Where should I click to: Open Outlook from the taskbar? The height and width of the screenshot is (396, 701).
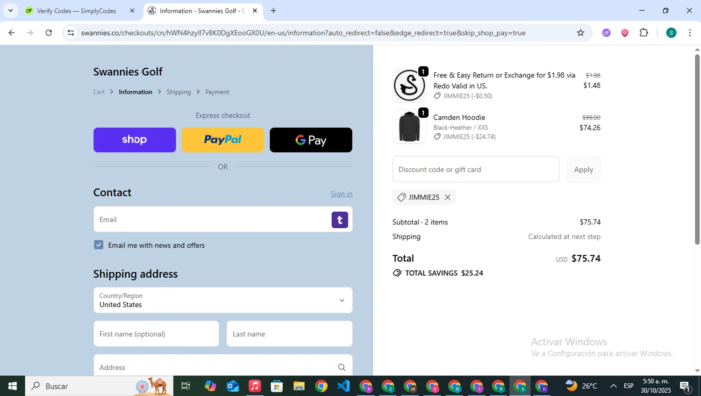coord(232,386)
